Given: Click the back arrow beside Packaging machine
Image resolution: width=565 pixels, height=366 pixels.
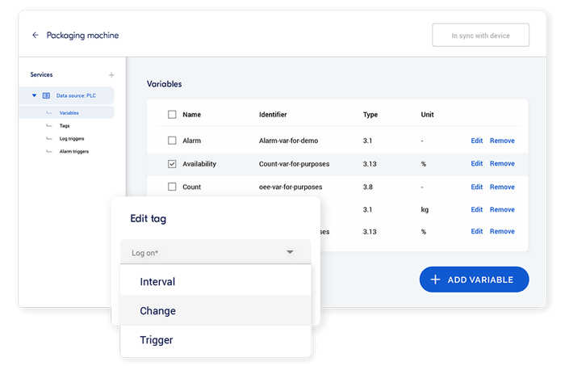Looking at the screenshot, I should pyautogui.click(x=35, y=36).
